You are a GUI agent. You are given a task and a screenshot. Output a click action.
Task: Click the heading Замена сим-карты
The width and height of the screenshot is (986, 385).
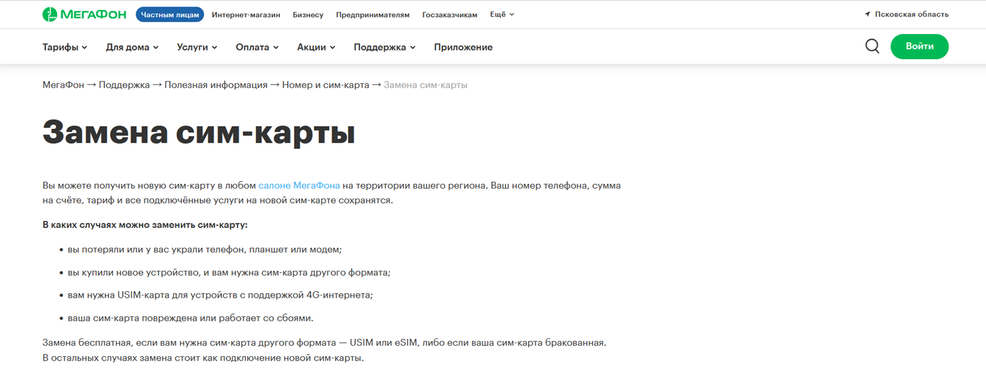click(199, 132)
